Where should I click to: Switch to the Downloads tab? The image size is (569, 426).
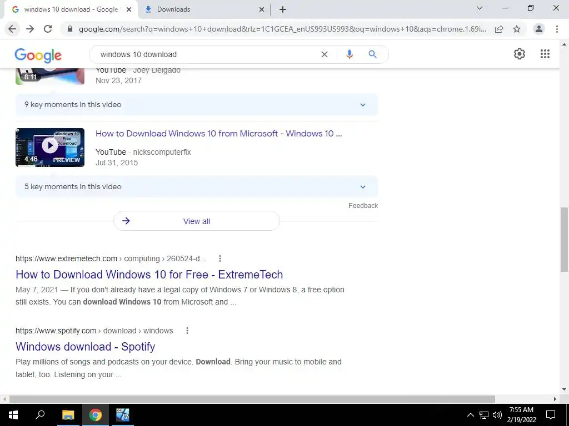205,10
